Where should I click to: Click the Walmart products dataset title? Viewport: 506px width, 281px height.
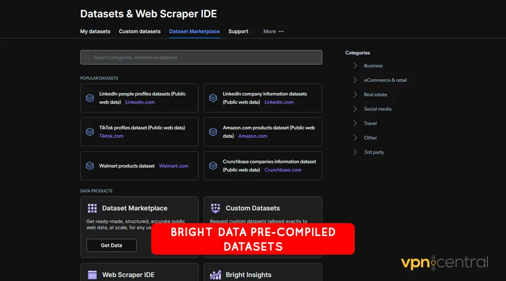coord(127,166)
